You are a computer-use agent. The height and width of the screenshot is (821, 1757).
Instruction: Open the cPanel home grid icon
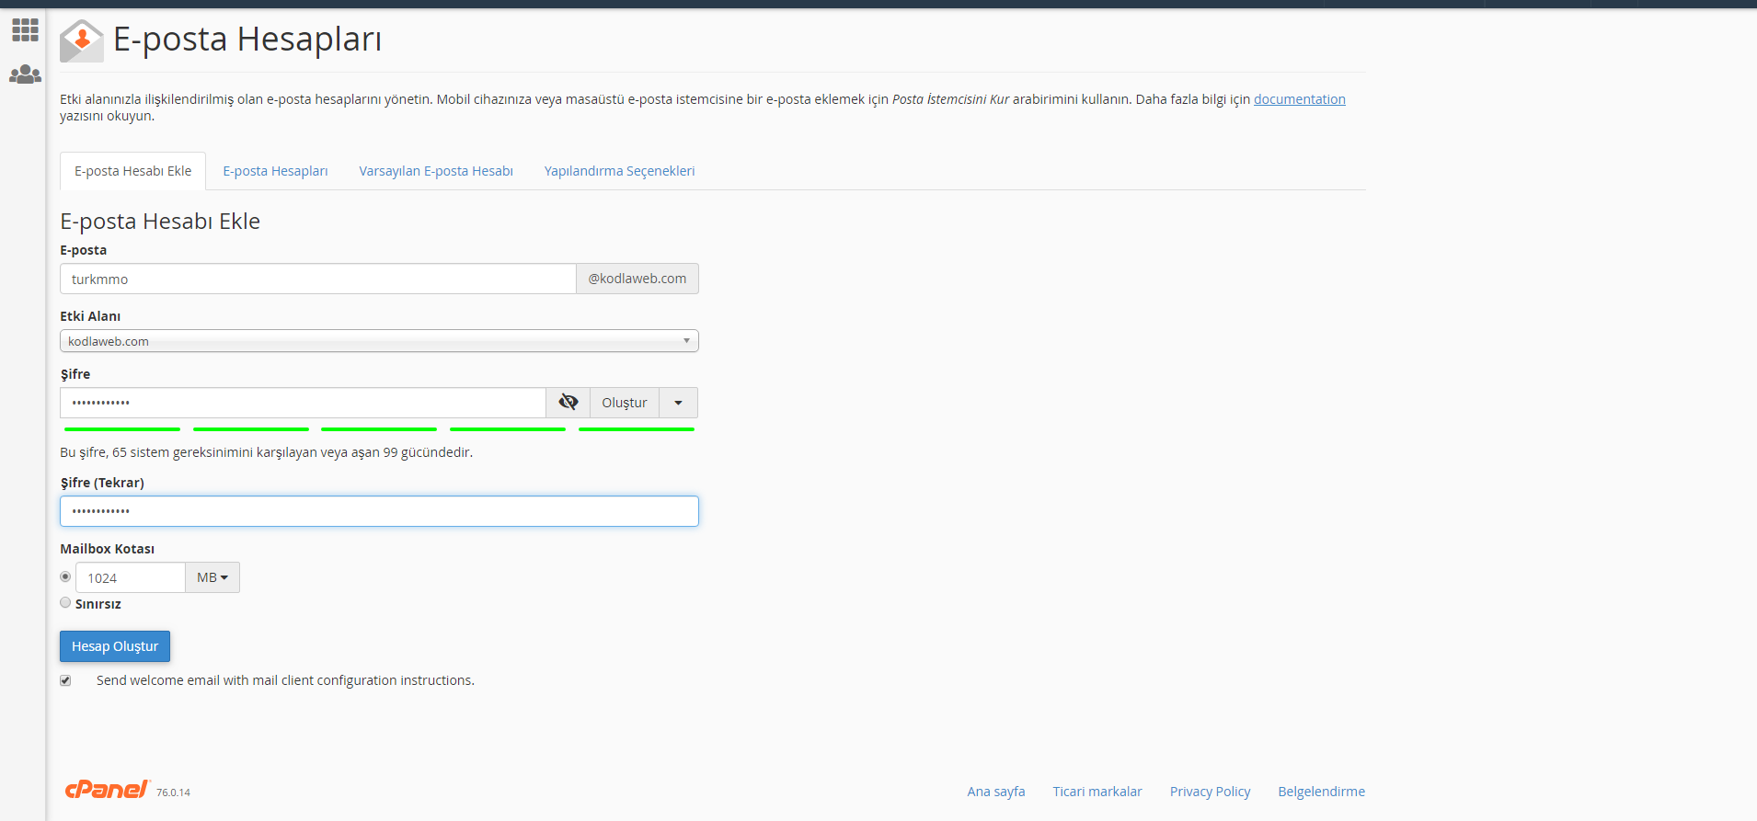coord(25,30)
